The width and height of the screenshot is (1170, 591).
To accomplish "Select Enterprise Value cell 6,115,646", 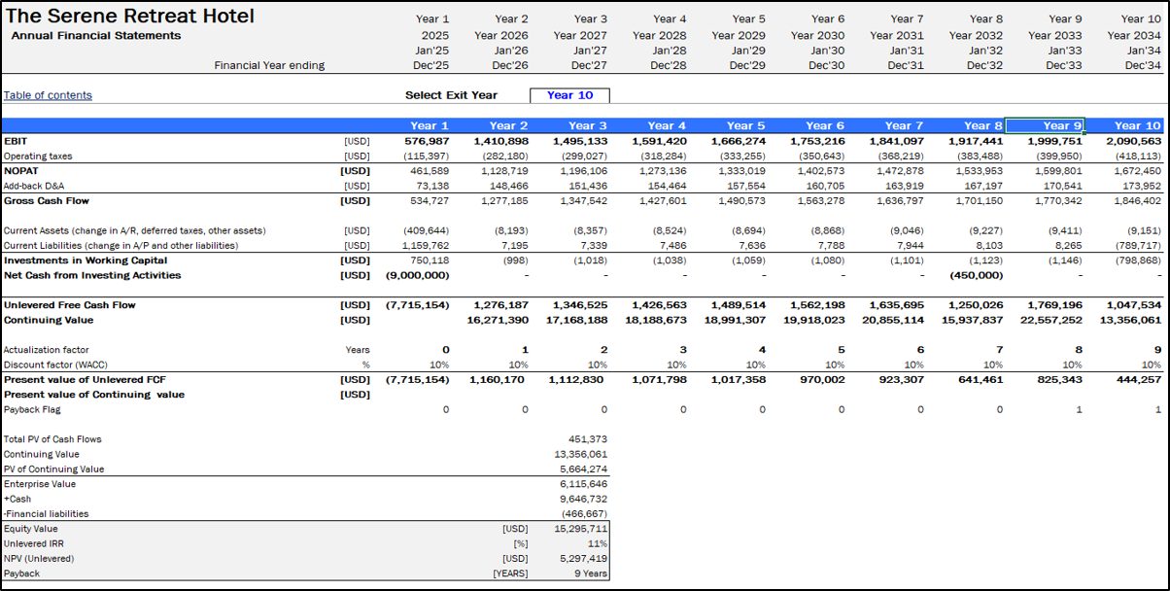I will click(585, 484).
